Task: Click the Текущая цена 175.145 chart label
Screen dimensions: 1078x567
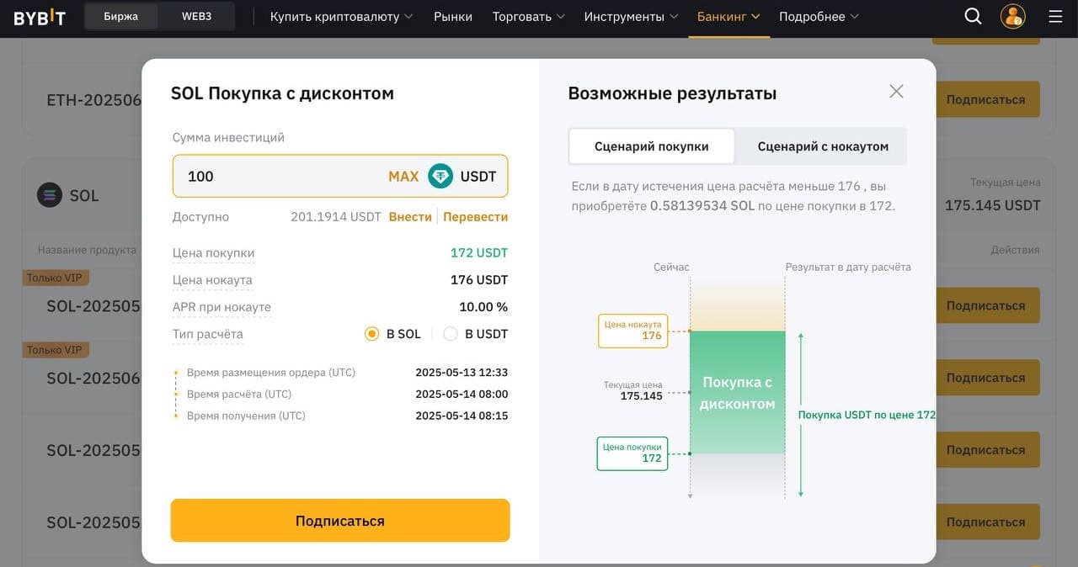Action: [x=633, y=390]
